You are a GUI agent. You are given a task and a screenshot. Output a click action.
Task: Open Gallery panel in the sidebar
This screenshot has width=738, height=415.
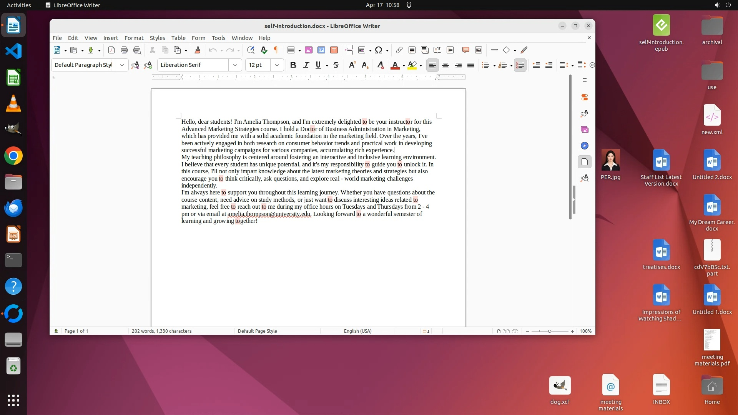tap(585, 129)
